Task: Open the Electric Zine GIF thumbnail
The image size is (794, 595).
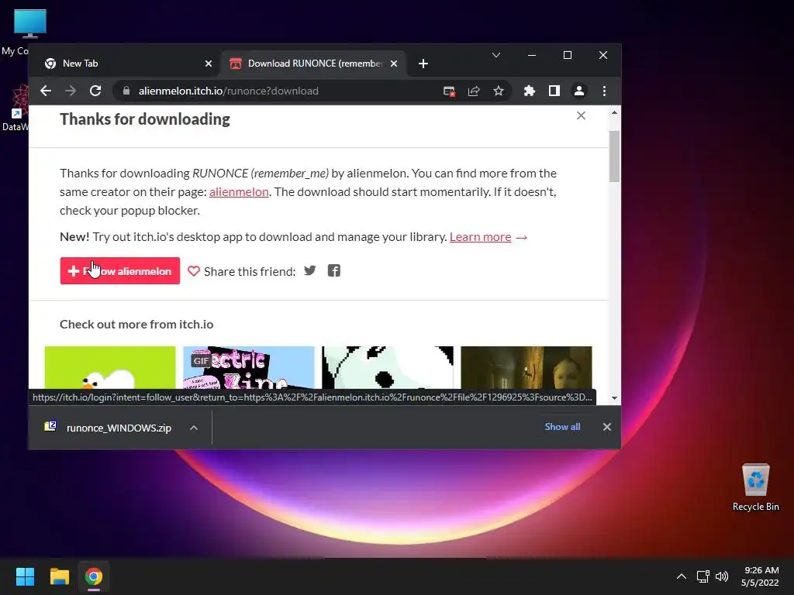Action: pos(249,367)
